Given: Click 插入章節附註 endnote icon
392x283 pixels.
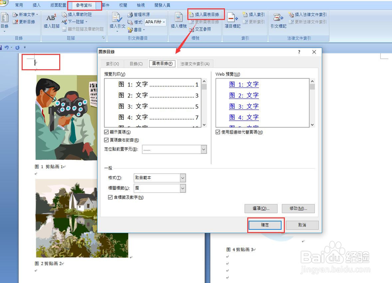Looking at the screenshot, I should pyautogui.click(x=64, y=15).
